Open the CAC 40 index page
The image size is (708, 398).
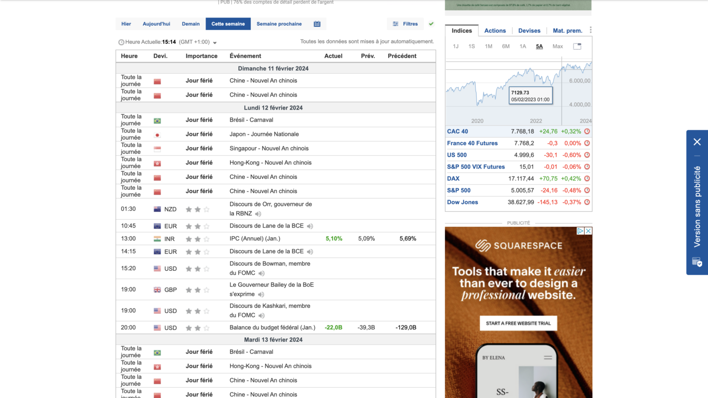tap(457, 131)
